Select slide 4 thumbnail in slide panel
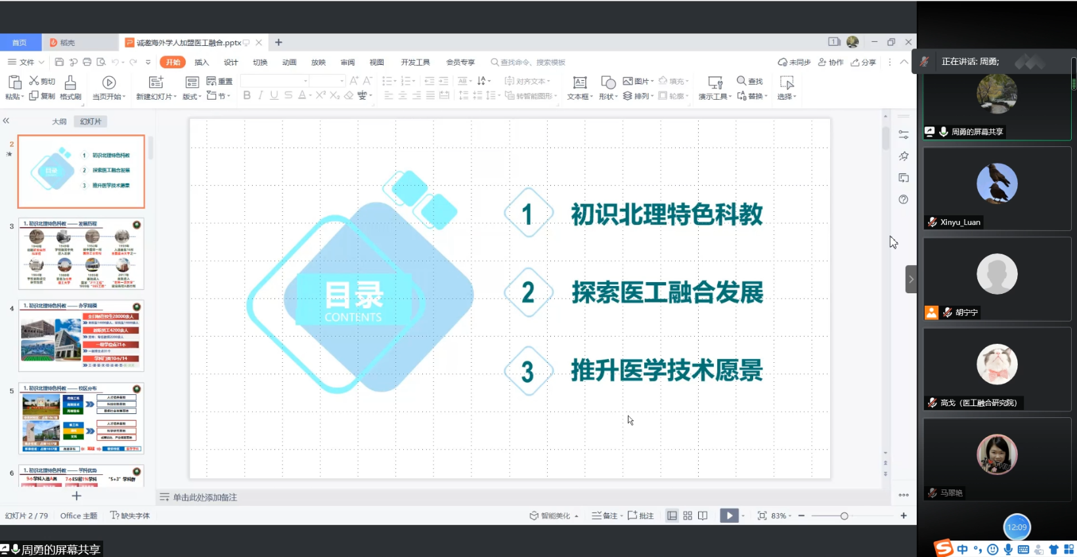This screenshot has height=557, width=1077. pos(81,336)
